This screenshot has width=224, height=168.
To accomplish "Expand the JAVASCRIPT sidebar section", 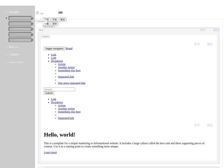I will click(16, 62).
